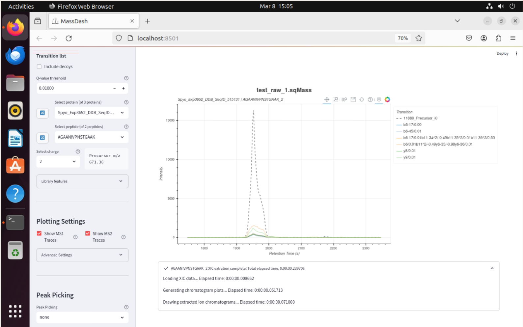Open the clock and calendar menu
Viewport: 523px width, 327px height.
click(x=276, y=6)
